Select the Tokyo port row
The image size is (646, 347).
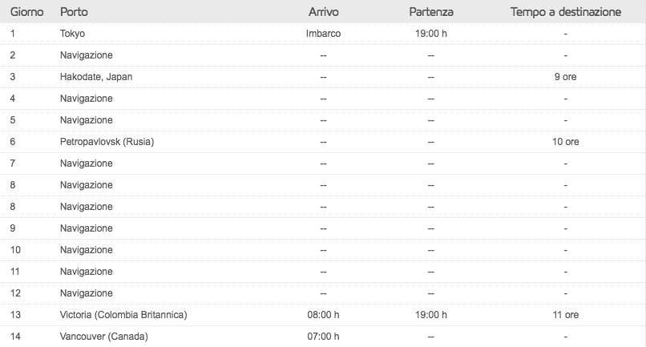coord(323,34)
